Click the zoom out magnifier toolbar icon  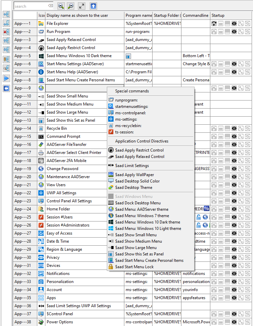70,6
